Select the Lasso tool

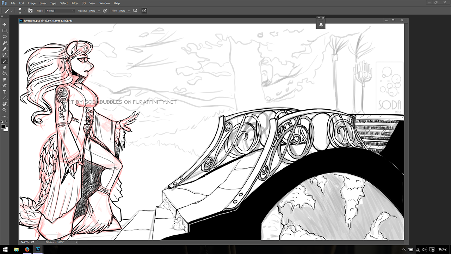tap(5, 37)
